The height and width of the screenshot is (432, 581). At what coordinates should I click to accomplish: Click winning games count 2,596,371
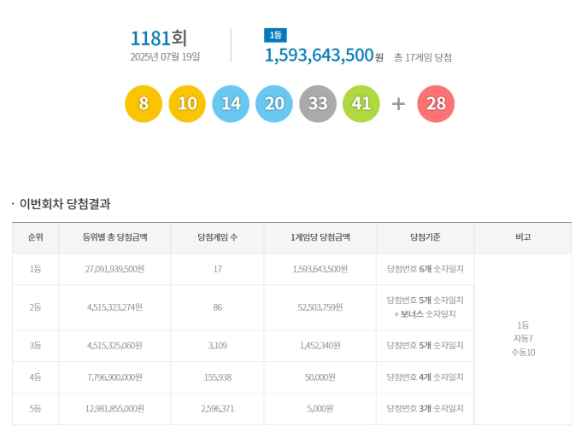tap(218, 409)
